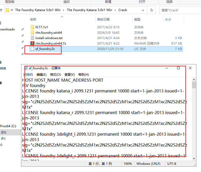This screenshot has height=172, width=201.
Task: Click the pin icon next to Downloads
Action: pyautogui.click(x=23, y=29)
